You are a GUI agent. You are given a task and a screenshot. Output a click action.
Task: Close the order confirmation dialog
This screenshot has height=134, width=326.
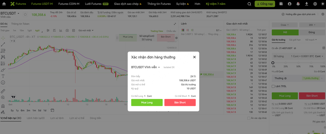[x=194, y=57]
